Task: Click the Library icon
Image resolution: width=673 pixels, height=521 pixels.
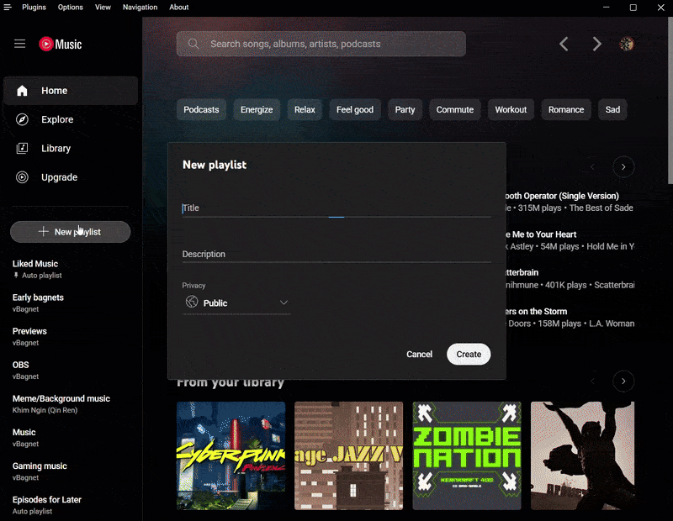Action: (22, 149)
